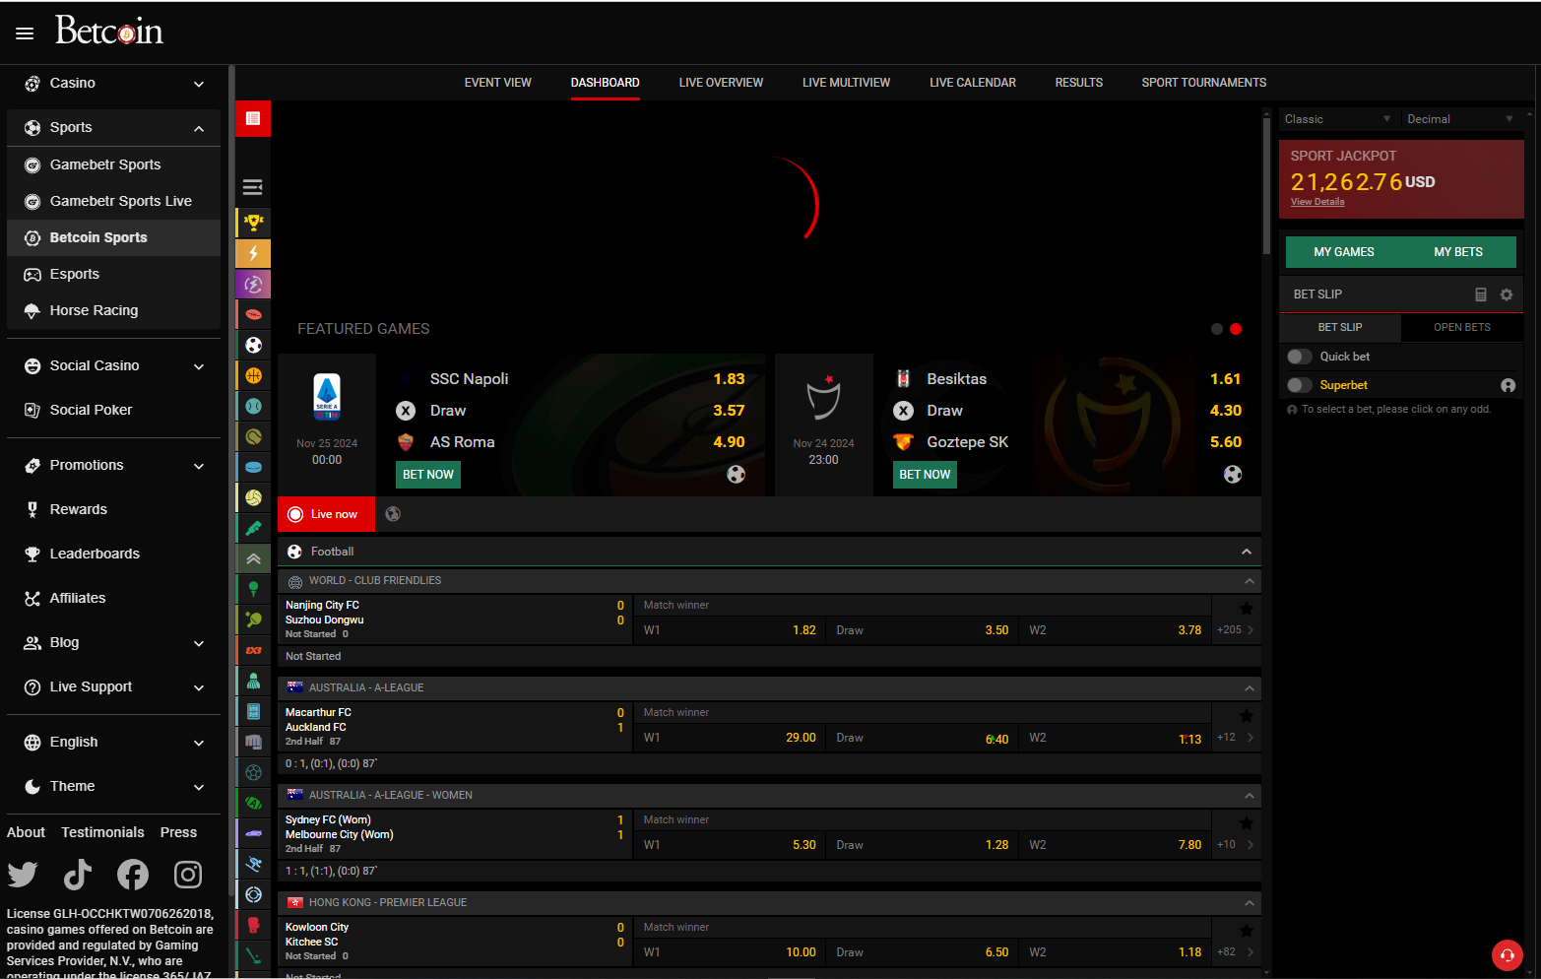Select the alpine skiing icon
1541x979 pixels.
[253, 864]
